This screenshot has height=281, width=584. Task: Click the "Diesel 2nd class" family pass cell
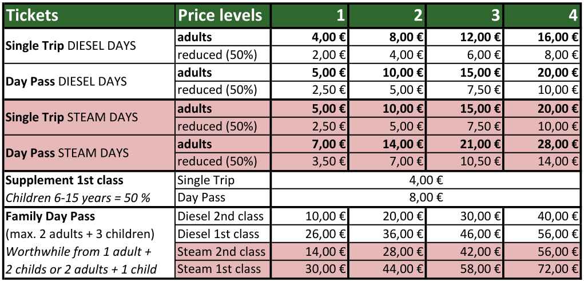(x=221, y=216)
